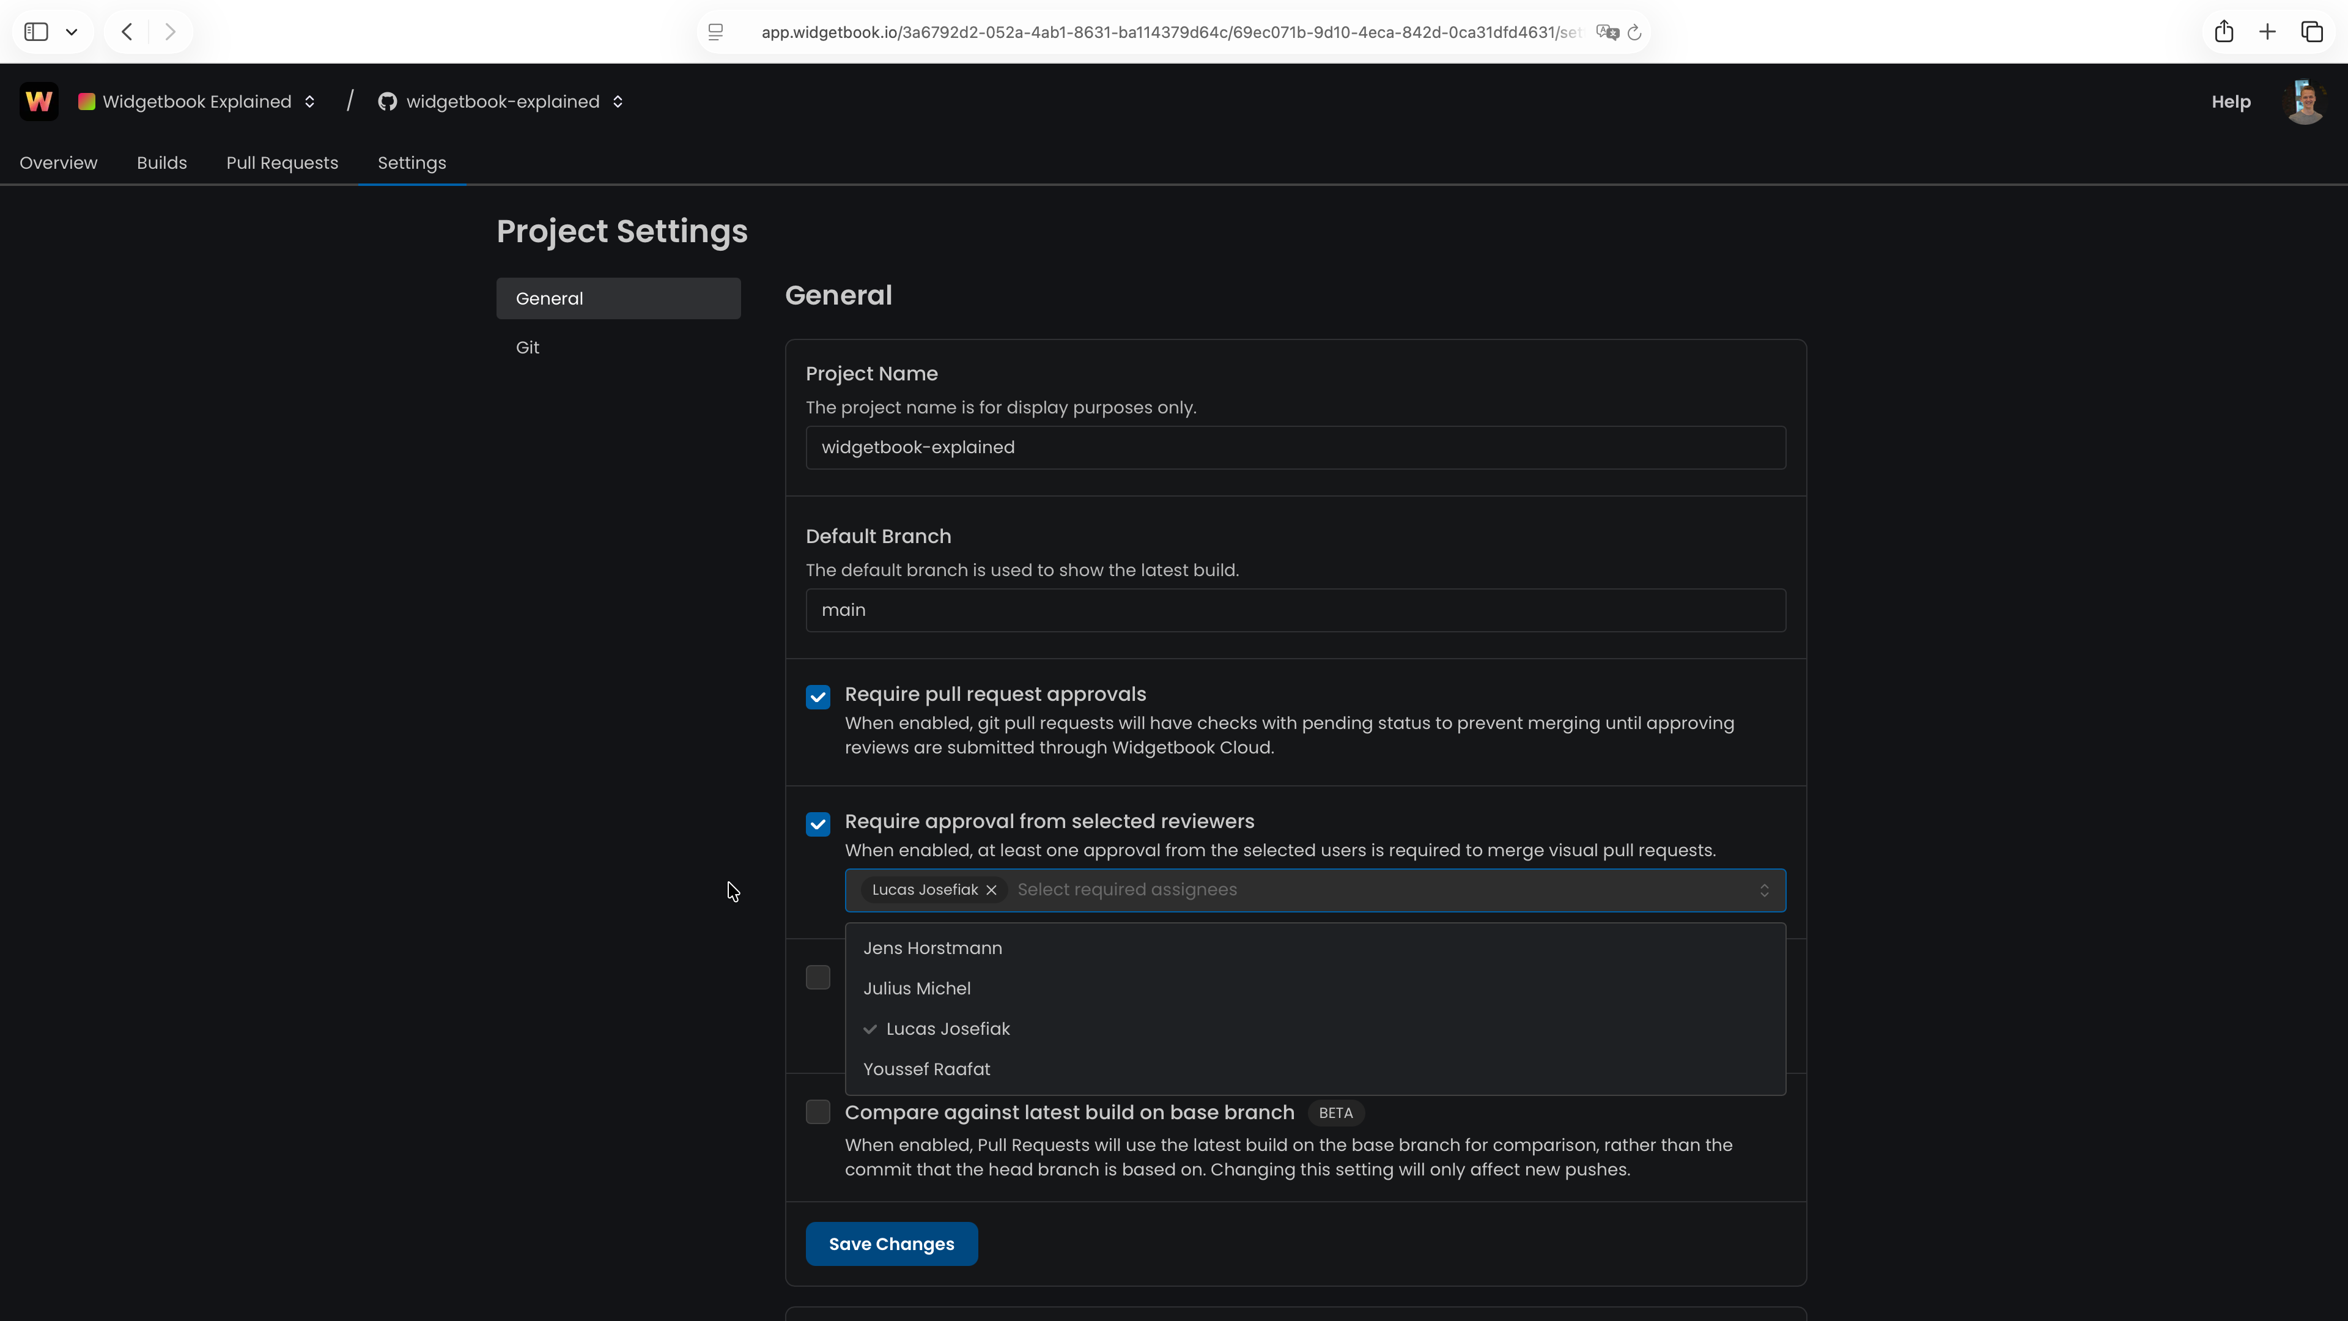This screenshot has height=1321, width=2348.
Task: Open Safari share icon
Action: (2224, 32)
